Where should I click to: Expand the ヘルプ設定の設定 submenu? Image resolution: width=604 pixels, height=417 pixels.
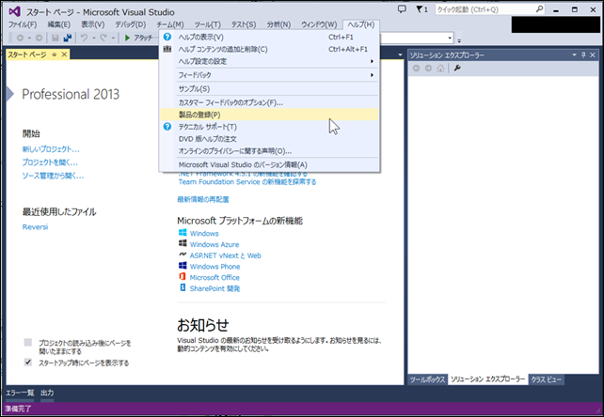268,61
